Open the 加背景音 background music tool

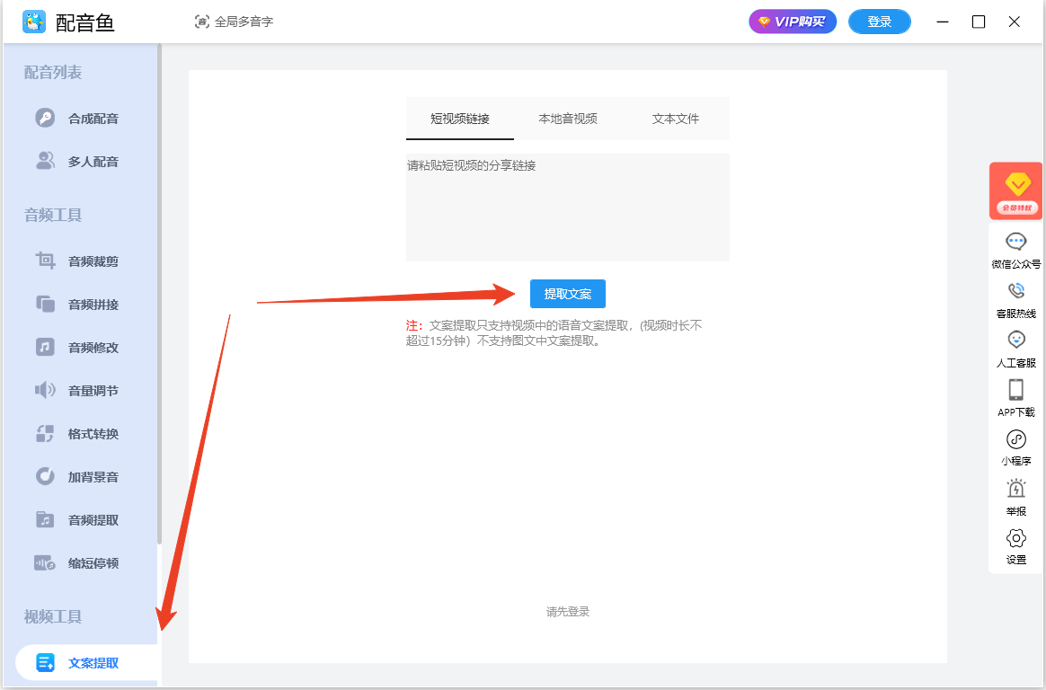76,477
